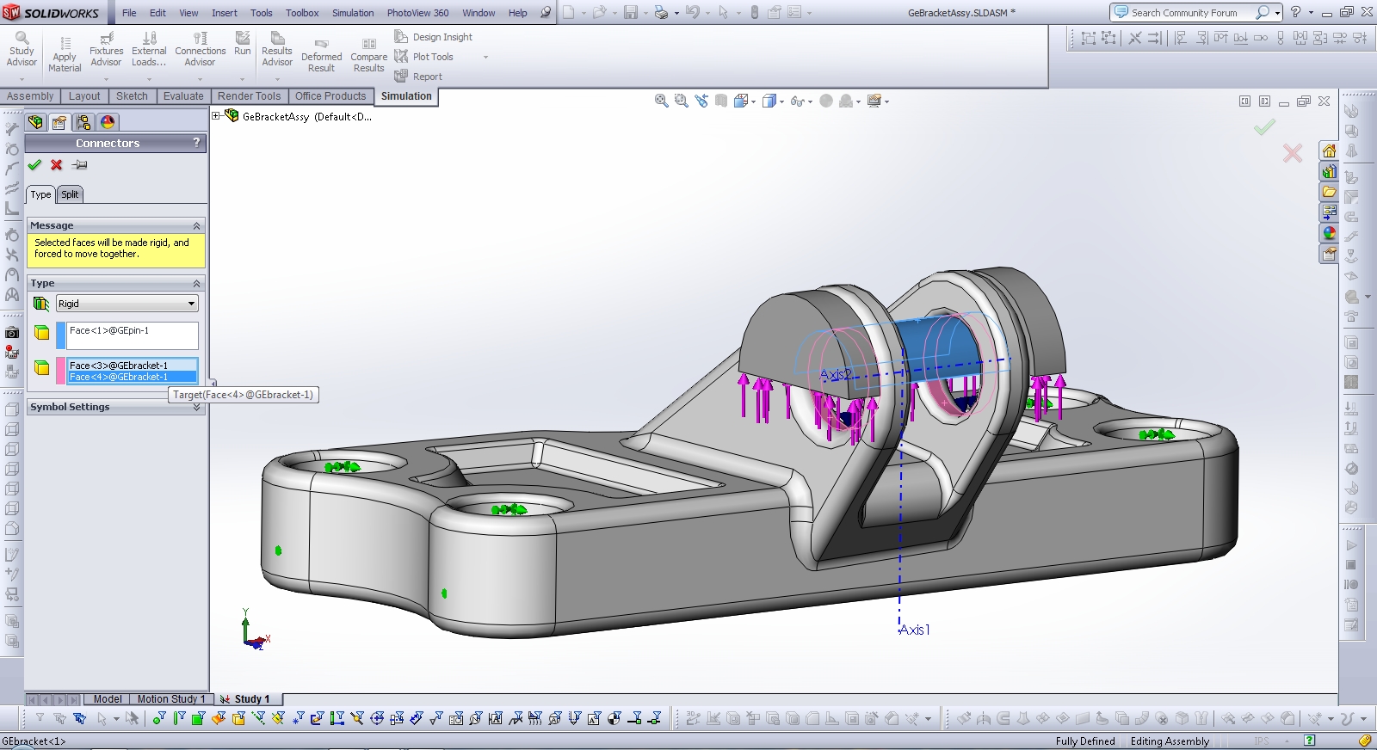Open the Toolbox menu
Viewport: 1377px width, 750px height.
coord(302,13)
